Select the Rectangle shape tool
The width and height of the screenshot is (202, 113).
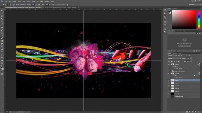point(2,58)
